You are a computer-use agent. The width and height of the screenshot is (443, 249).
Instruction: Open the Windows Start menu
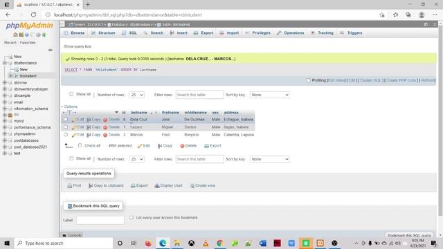[x=7, y=243]
